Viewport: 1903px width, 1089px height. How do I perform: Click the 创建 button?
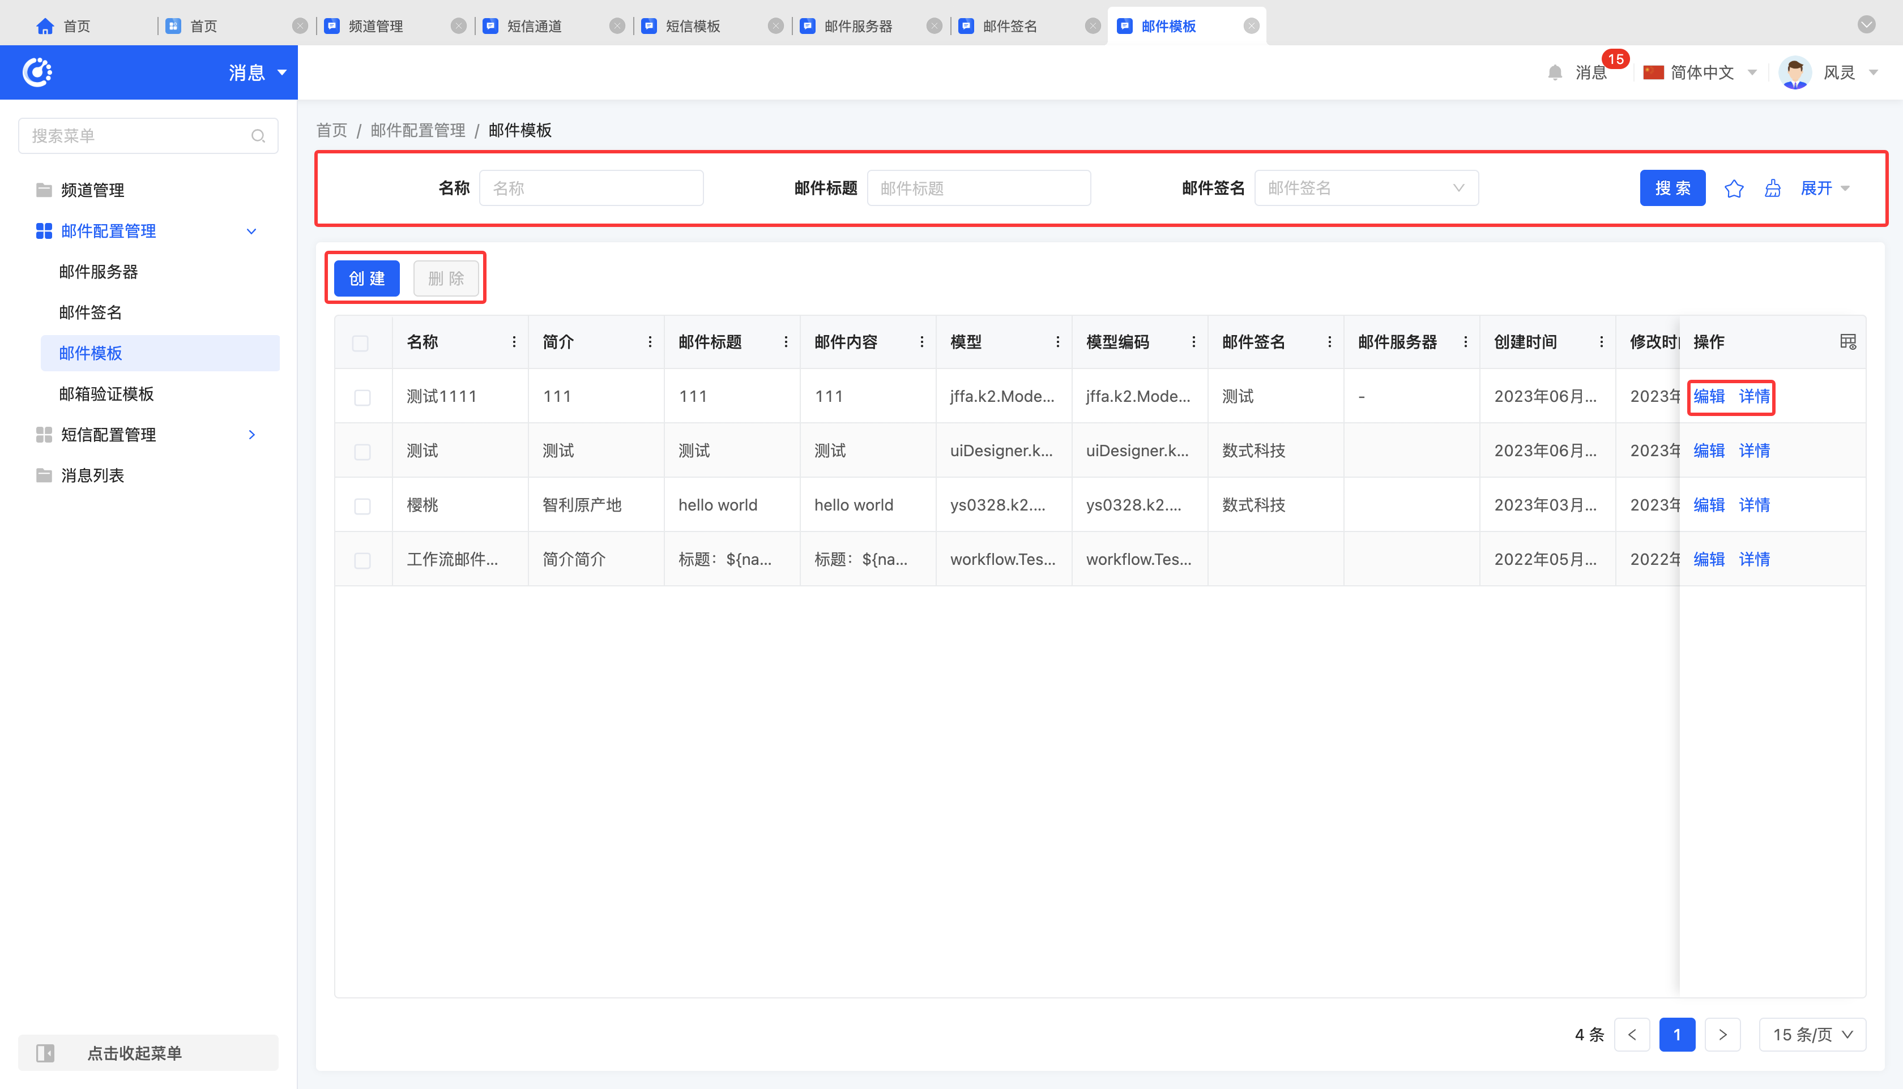366,279
